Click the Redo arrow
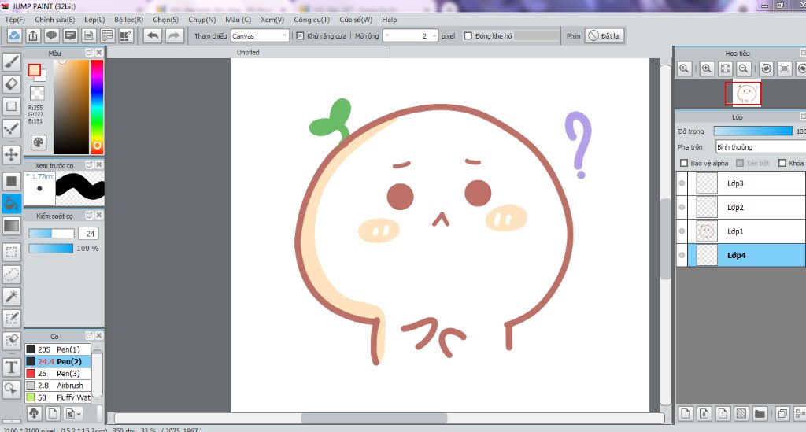The height and width of the screenshot is (432, 806). [x=175, y=36]
